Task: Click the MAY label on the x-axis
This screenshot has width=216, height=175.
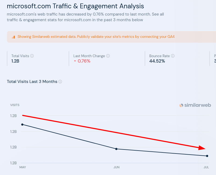Action: 23,167
